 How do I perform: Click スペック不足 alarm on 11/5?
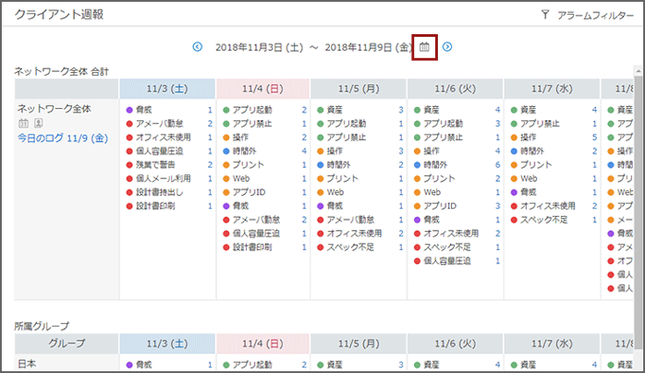coord(350,247)
